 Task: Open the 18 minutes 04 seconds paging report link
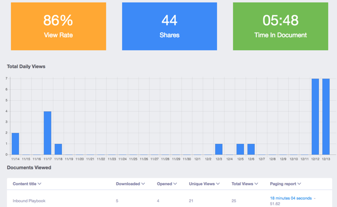291,198
